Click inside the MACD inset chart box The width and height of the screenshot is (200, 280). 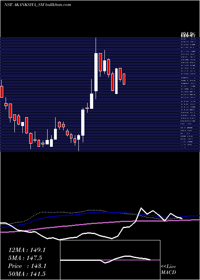pyautogui.click(x=110, y=260)
